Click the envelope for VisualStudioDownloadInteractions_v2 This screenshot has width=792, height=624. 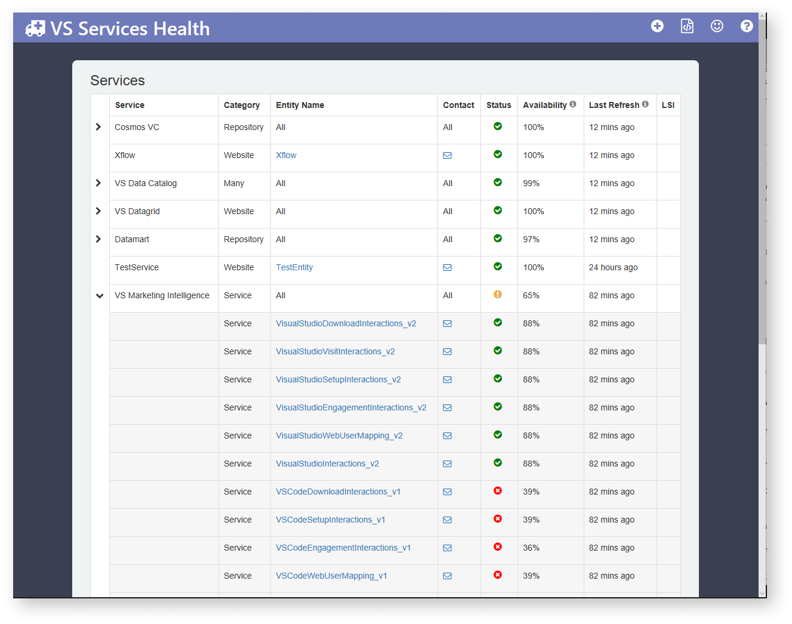point(447,323)
